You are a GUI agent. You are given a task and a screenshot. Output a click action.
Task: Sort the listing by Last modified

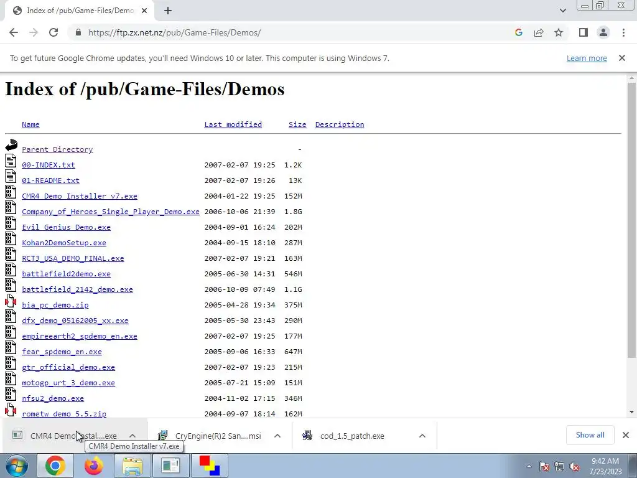(x=233, y=124)
